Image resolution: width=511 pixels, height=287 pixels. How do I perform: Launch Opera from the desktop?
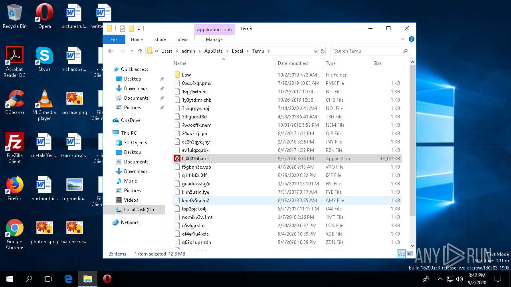[x=44, y=17]
